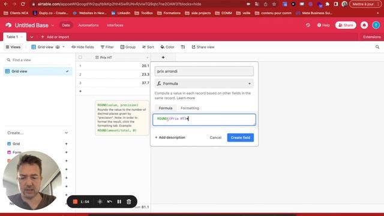Bookmark this page with star icon
The height and width of the screenshot is (216, 384).
274,4
